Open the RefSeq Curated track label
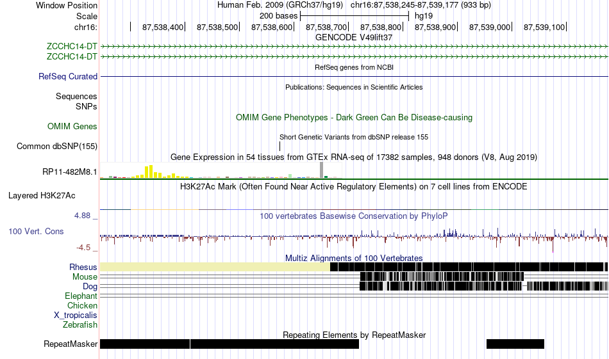 click(x=68, y=76)
